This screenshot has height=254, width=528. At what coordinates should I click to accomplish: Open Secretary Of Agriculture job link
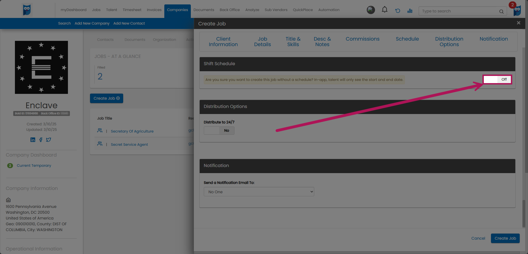(x=132, y=131)
